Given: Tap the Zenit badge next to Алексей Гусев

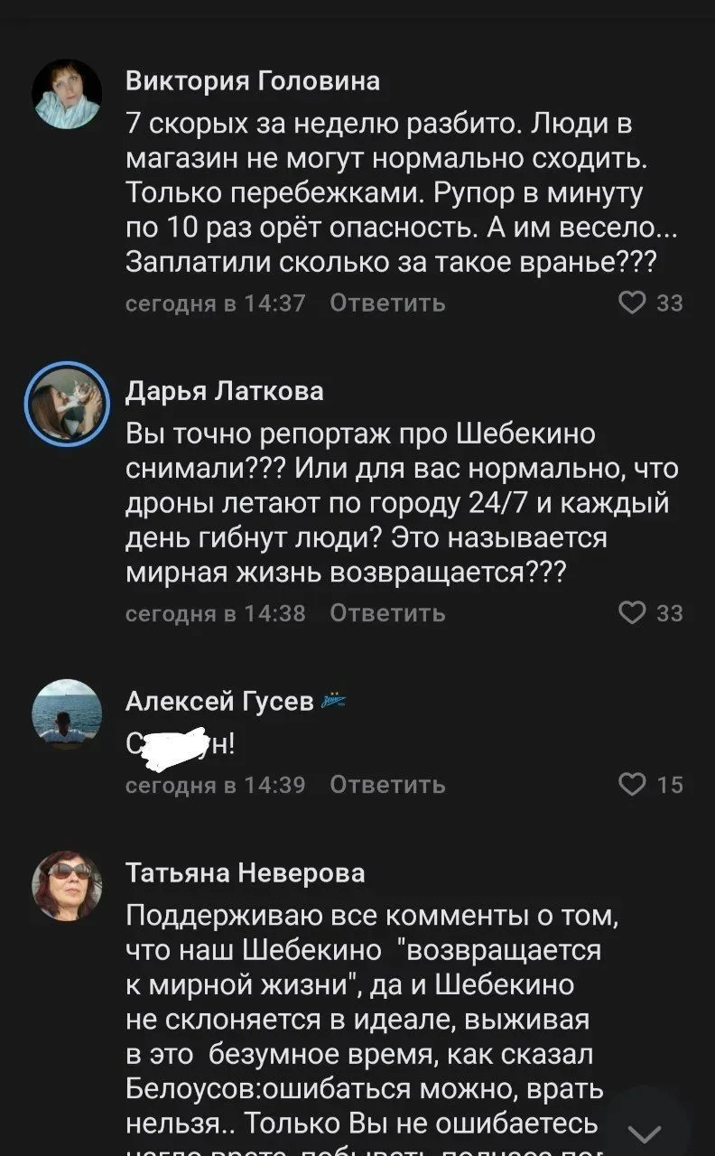Looking at the screenshot, I should (333, 701).
